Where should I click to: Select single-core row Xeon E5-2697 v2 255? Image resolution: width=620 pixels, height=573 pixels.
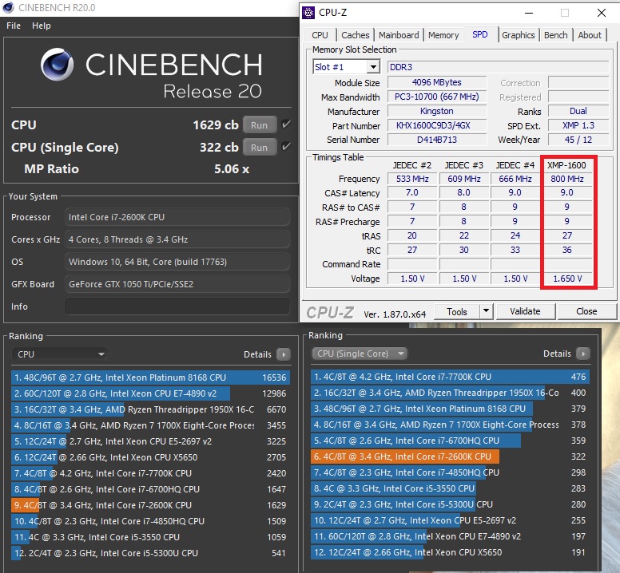click(451, 520)
